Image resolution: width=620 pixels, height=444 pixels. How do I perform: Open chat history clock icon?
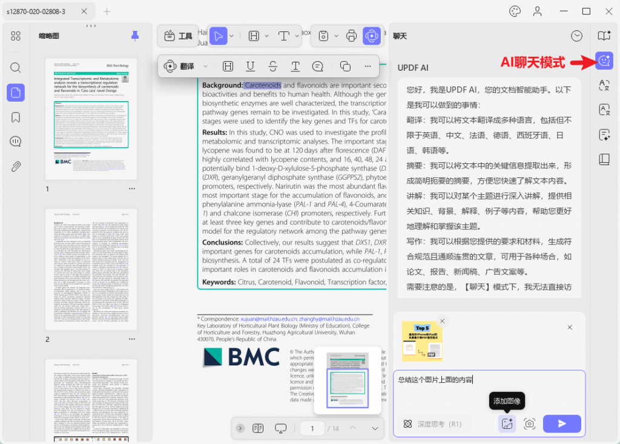coord(576,36)
